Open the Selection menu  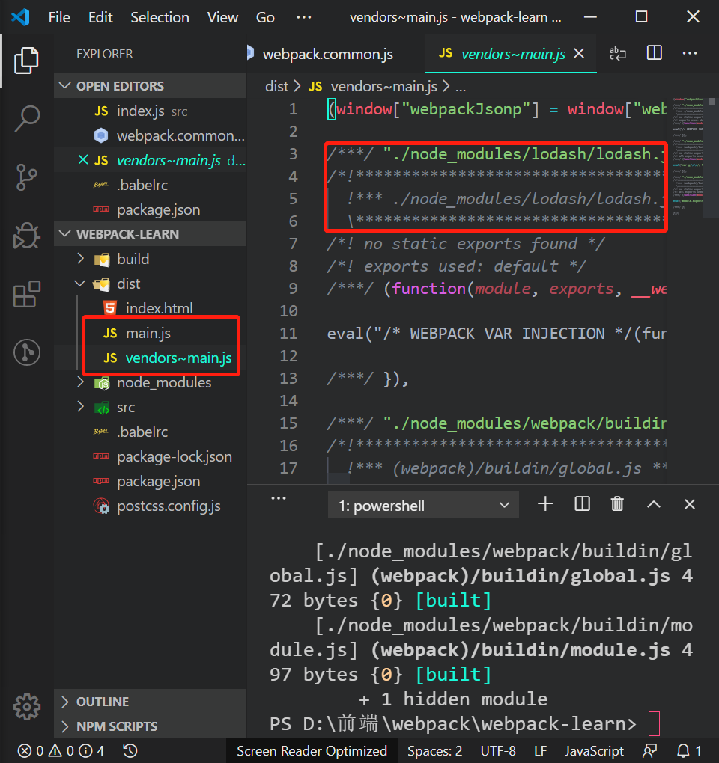(x=160, y=17)
